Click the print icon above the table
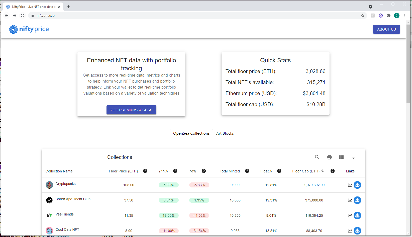 (329, 157)
